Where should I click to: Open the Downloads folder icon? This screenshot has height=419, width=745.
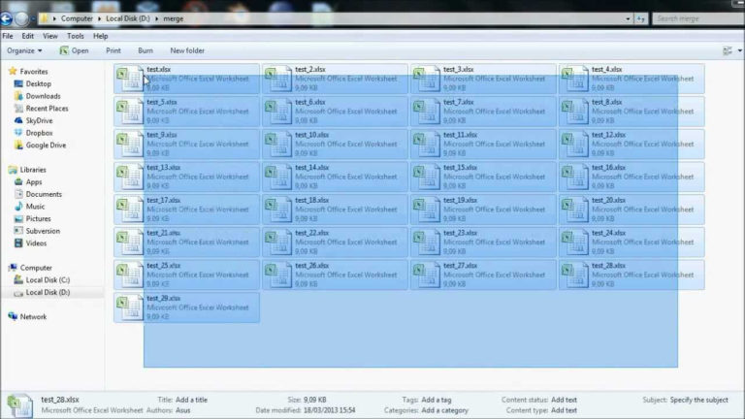(17, 96)
